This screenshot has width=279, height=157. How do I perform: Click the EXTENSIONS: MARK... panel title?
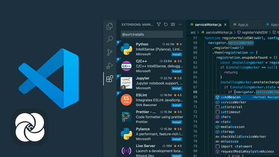[137, 25]
